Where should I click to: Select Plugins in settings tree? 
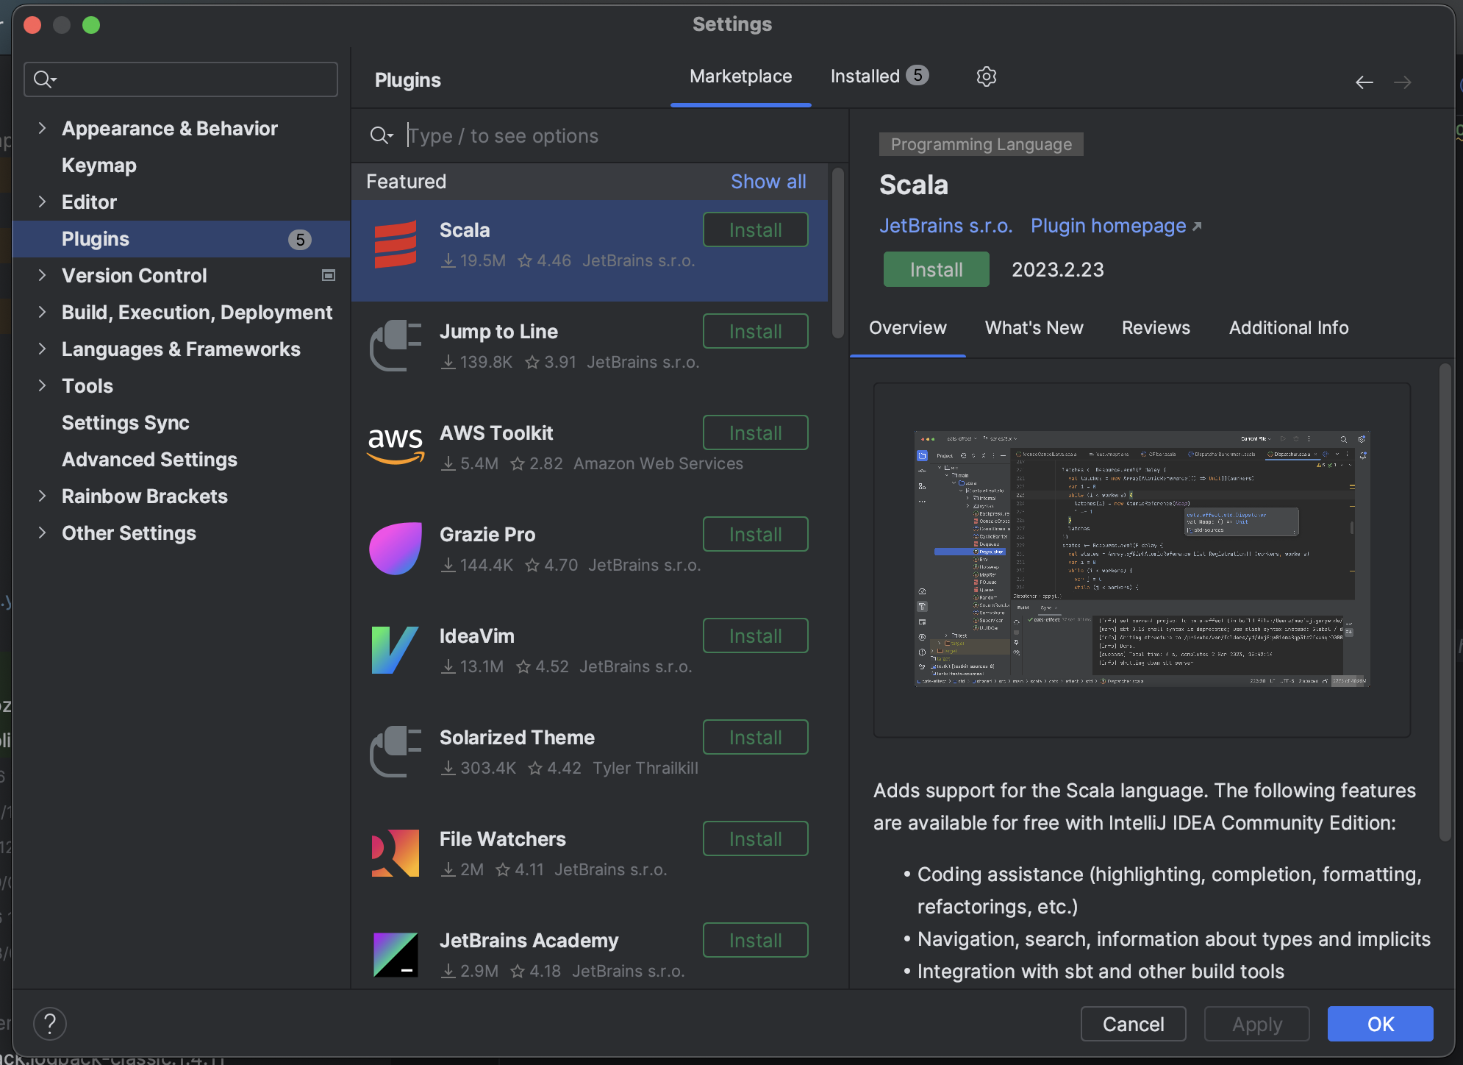tap(181, 239)
